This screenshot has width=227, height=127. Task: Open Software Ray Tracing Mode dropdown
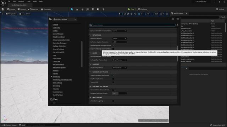click(x=120, y=60)
